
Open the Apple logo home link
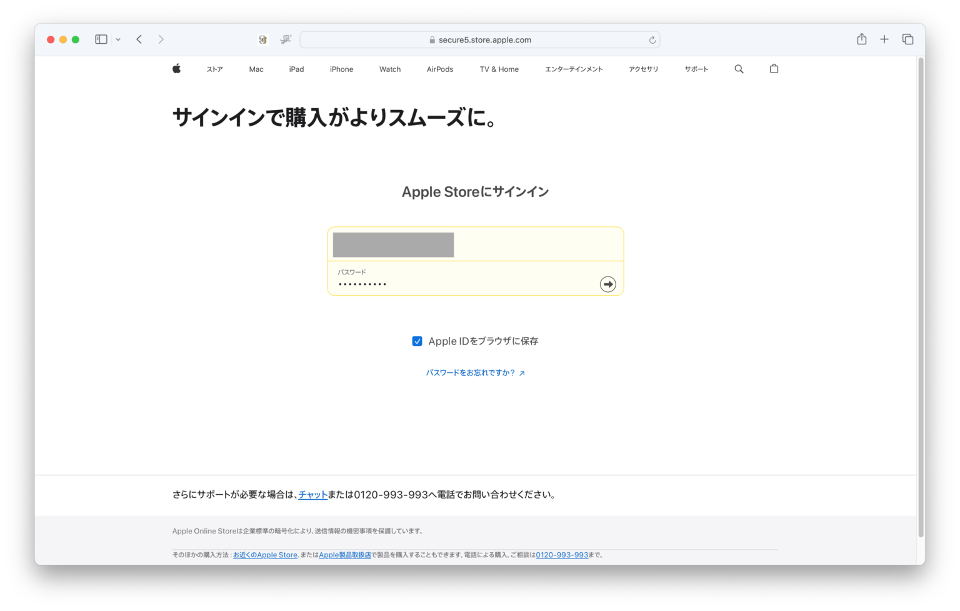176,69
